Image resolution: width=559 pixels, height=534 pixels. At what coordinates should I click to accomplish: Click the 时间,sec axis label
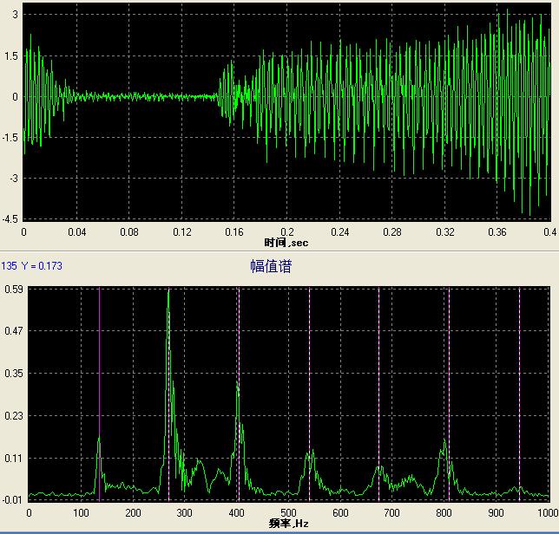[x=286, y=242]
